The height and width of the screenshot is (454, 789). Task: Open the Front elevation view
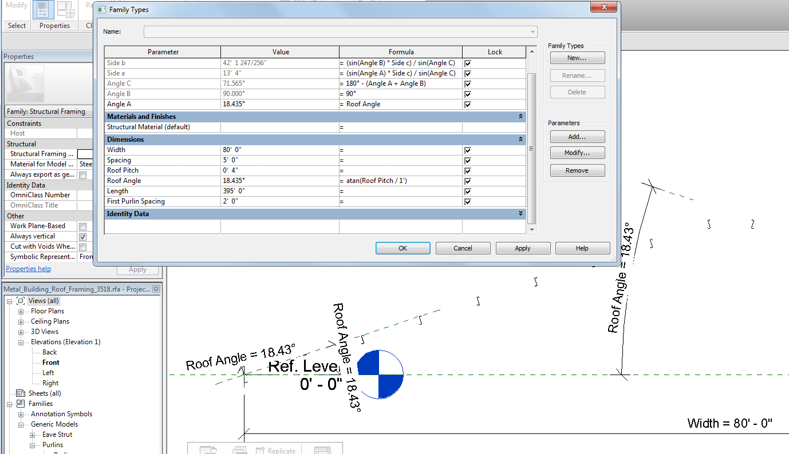pyautogui.click(x=51, y=363)
